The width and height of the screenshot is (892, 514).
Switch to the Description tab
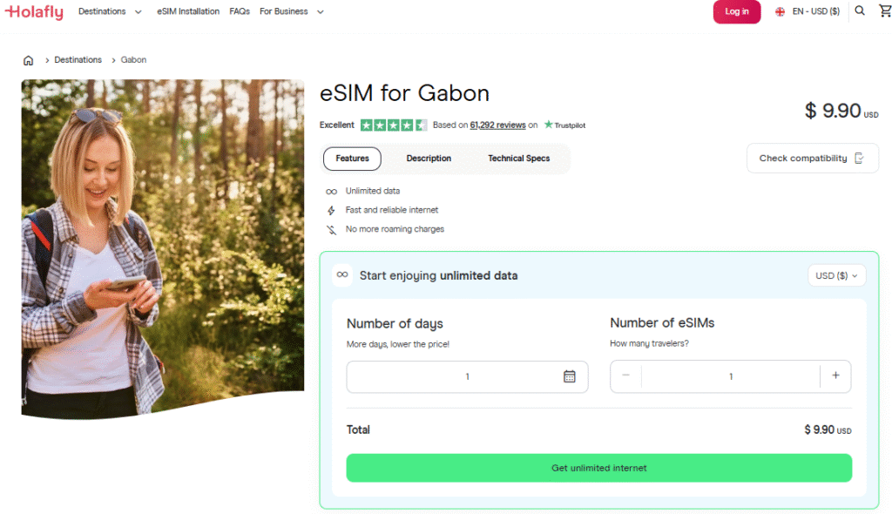[429, 159]
